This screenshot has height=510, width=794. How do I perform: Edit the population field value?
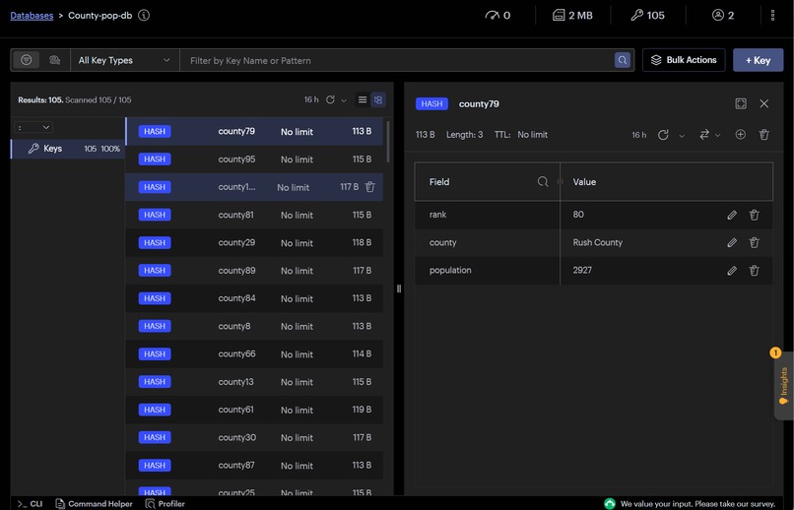coord(732,271)
